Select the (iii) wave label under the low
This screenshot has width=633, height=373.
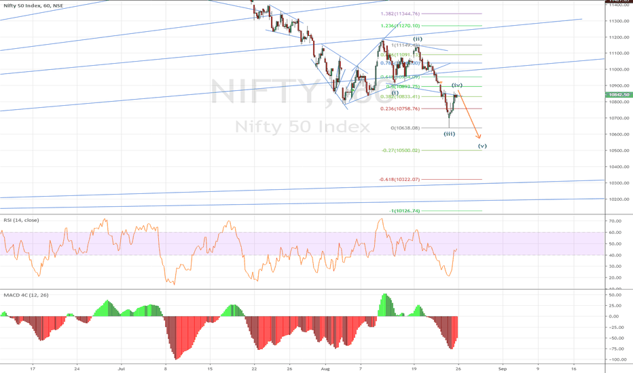tap(450, 134)
